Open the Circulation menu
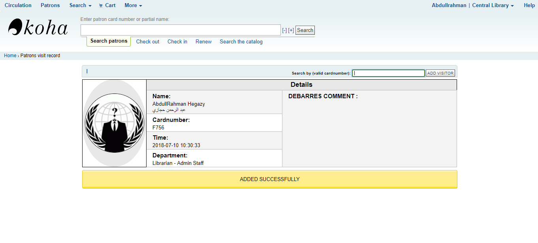 coord(18,6)
